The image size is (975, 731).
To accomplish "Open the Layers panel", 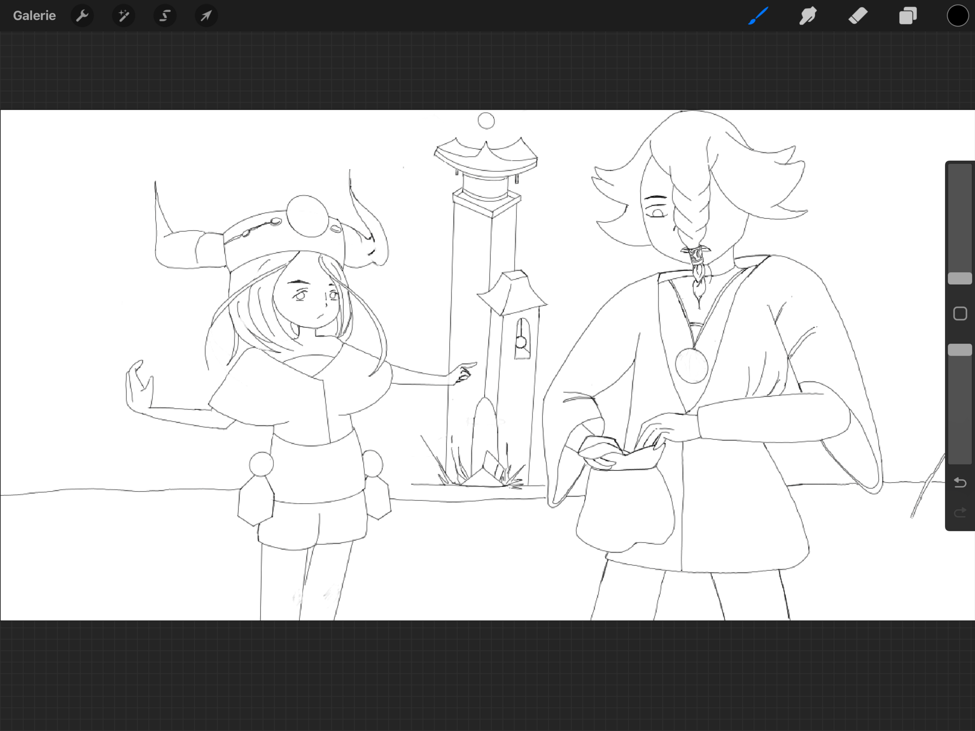I will (x=908, y=16).
